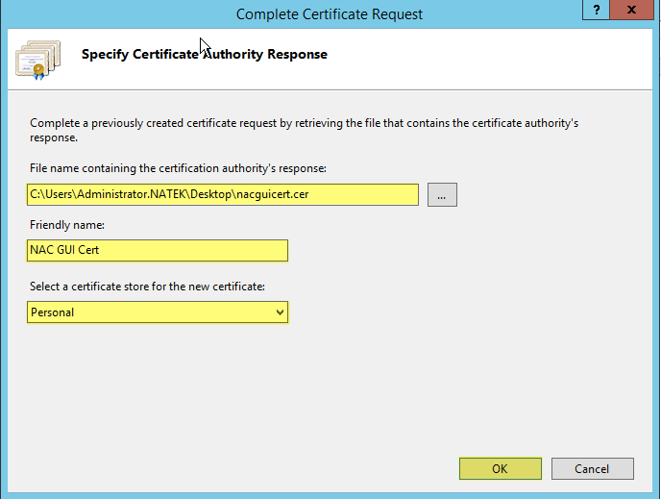Browse for response file using ellipsis button
661x499 pixels.
pos(442,194)
